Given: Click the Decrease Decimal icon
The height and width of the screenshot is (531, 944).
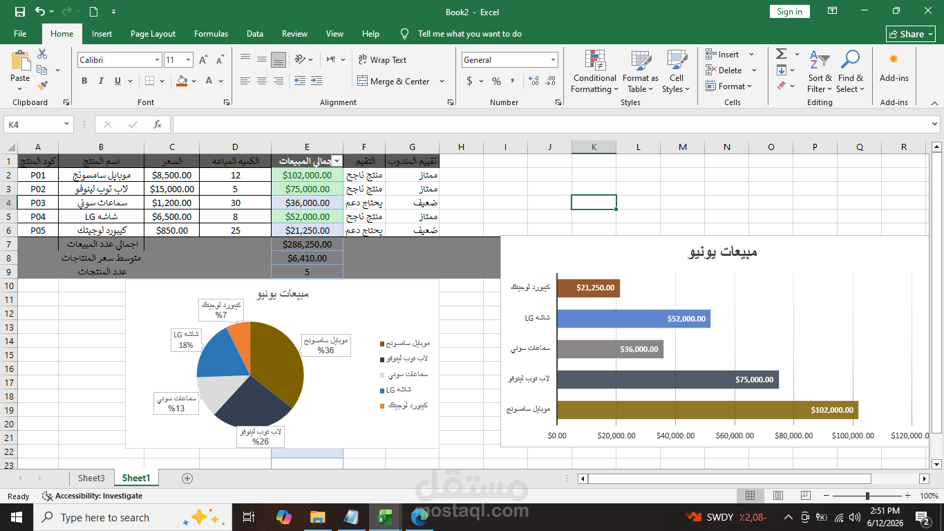Looking at the screenshot, I should coord(550,81).
